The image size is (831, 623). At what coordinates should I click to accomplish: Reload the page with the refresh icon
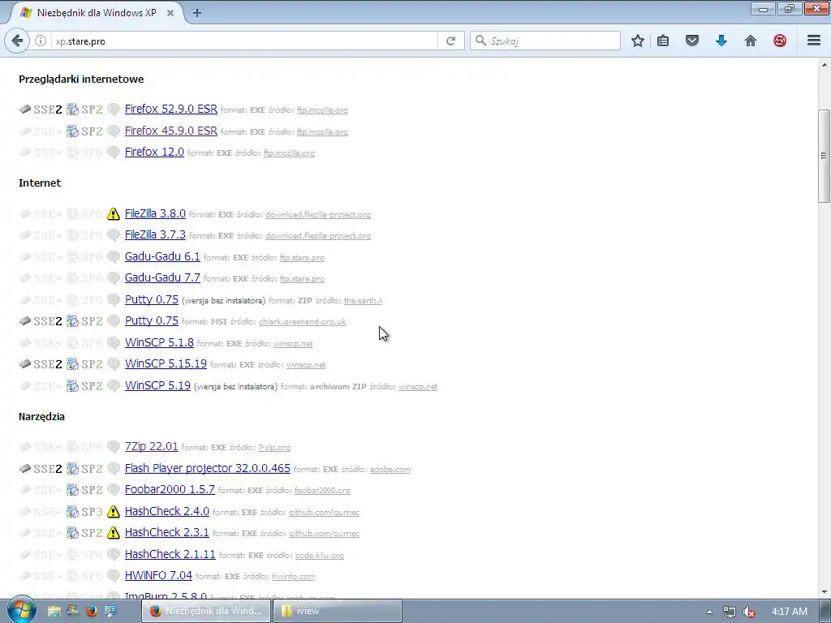pos(450,41)
